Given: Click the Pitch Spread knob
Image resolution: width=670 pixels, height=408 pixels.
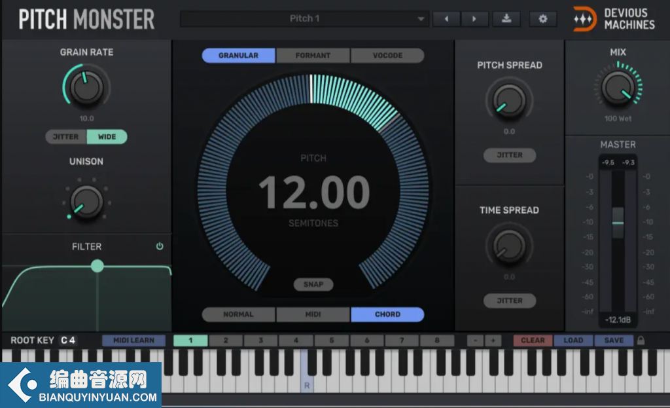Looking at the screenshot, I should point(509,100).
